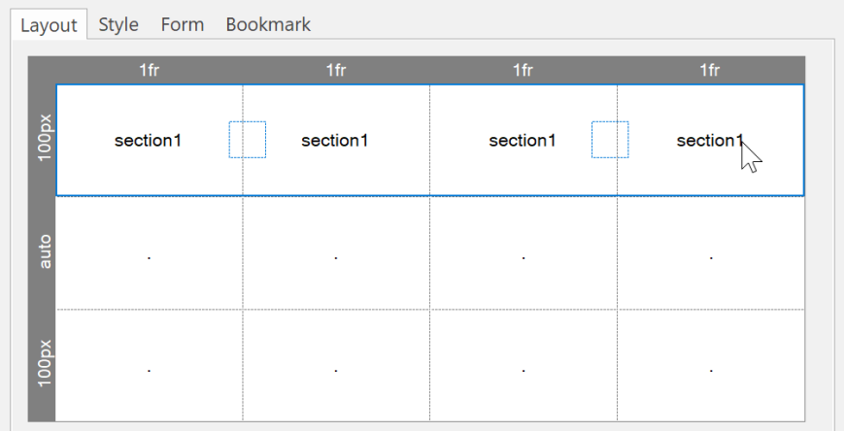
Task: Select the second section1 grid cell
Action: point(336,140)
